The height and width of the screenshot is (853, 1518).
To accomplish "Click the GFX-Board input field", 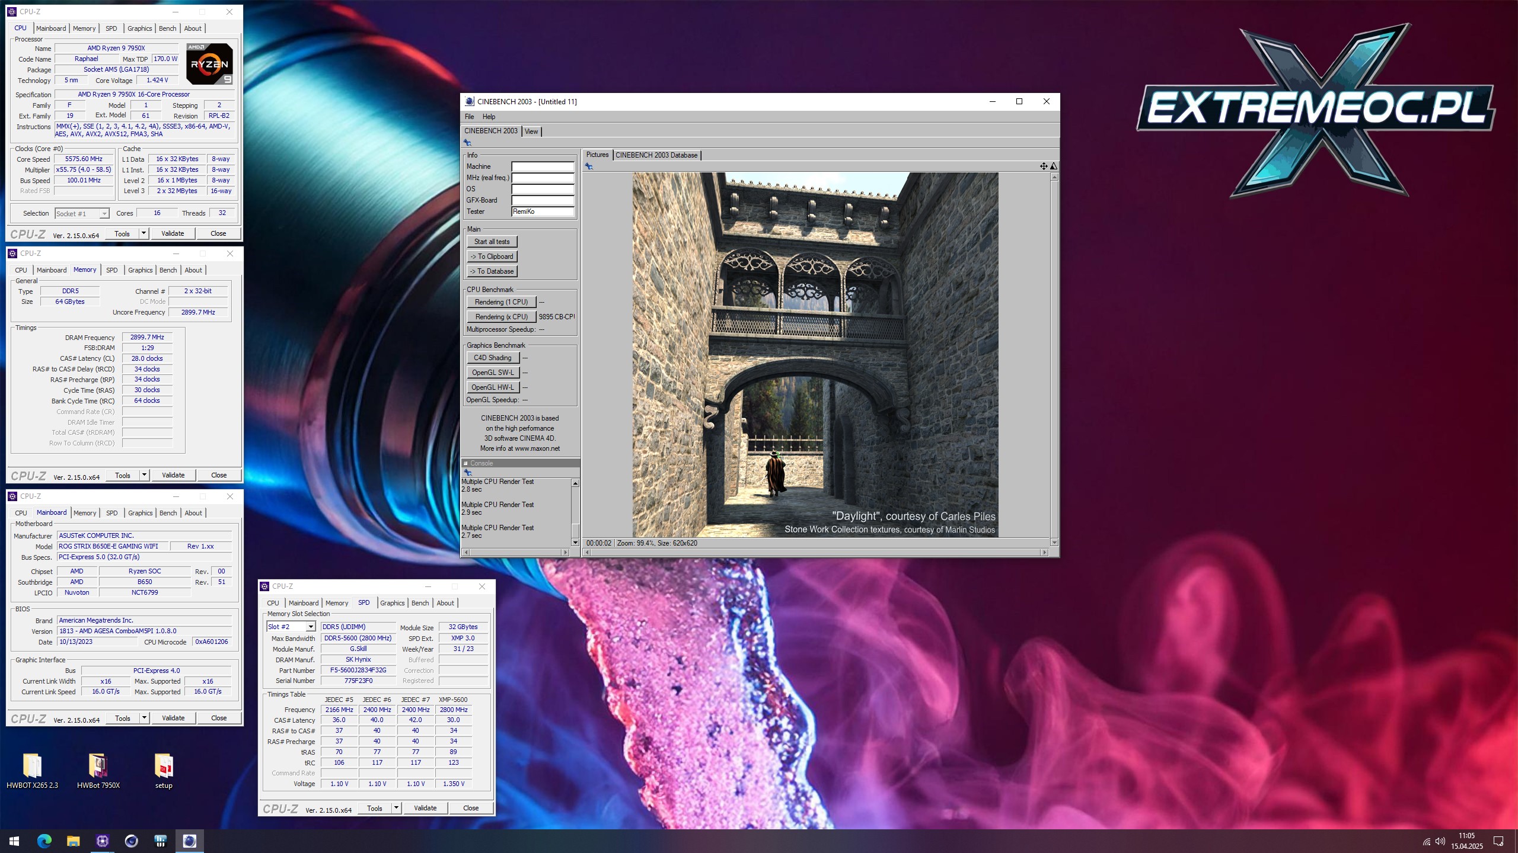I will click(543, 200).
